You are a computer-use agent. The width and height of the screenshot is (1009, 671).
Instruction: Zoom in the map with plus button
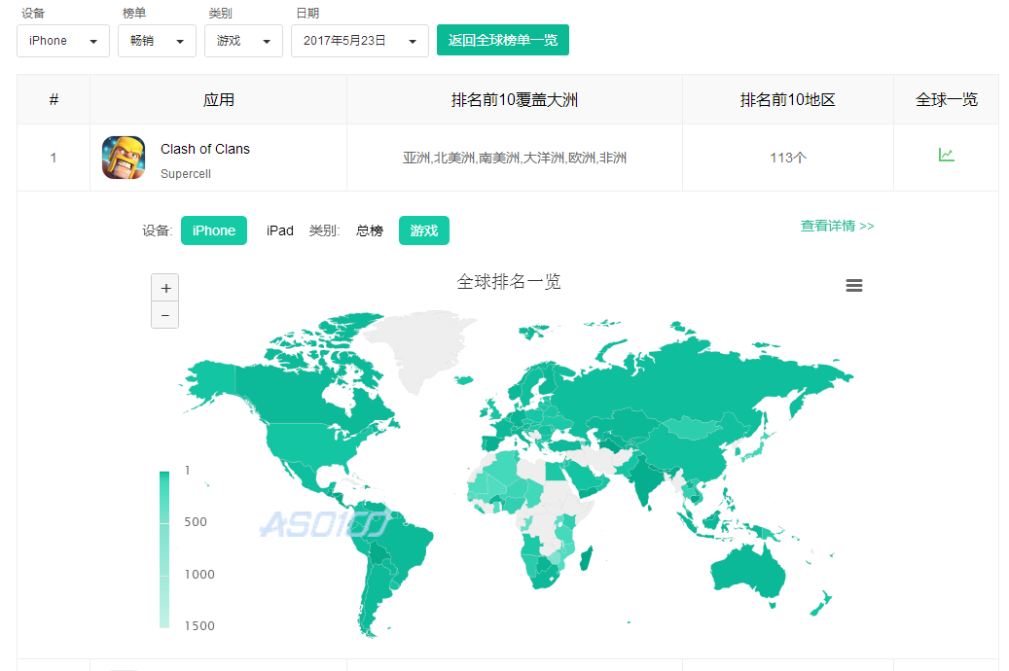click(165, 288)
